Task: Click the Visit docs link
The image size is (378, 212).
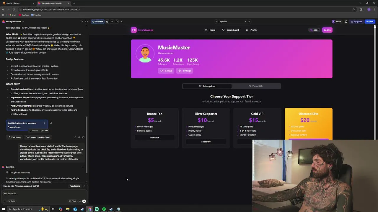Action: [x=14, y=137]
